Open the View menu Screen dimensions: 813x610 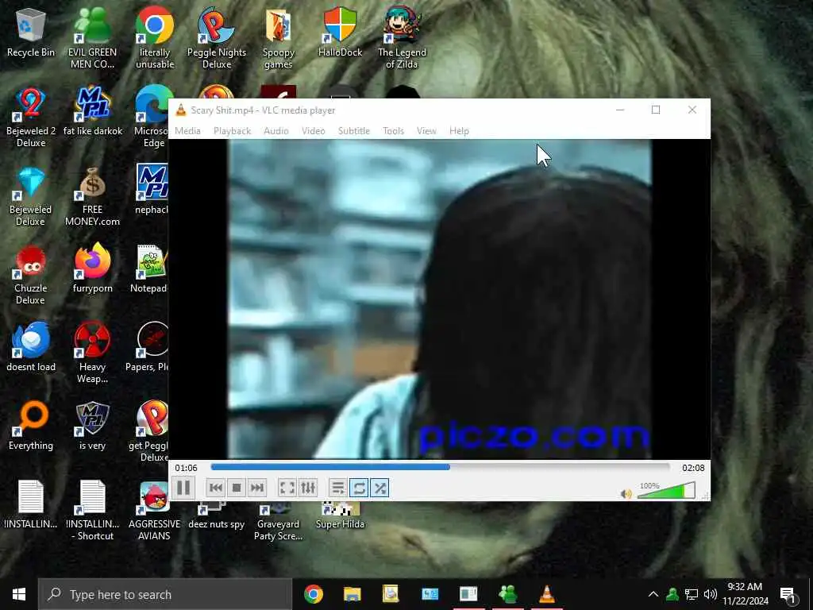point(426,131)
